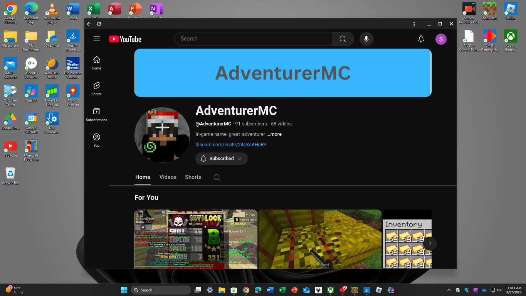Screen dimensions: 526x296
Task: Open the YouTube hamburger guide menu
Action: (97, 39)
